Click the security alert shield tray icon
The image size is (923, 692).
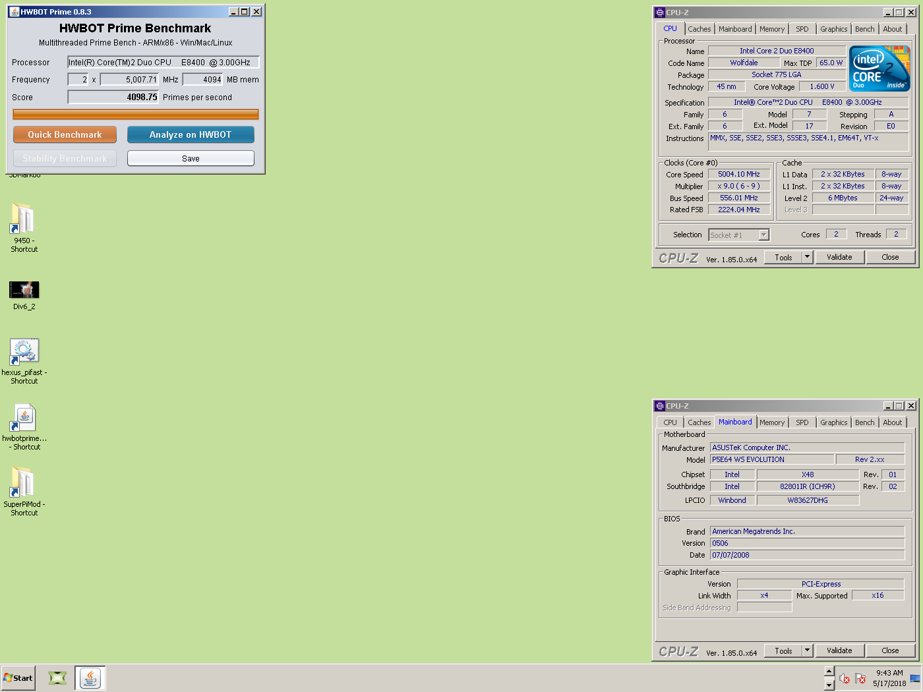[860, 678]
